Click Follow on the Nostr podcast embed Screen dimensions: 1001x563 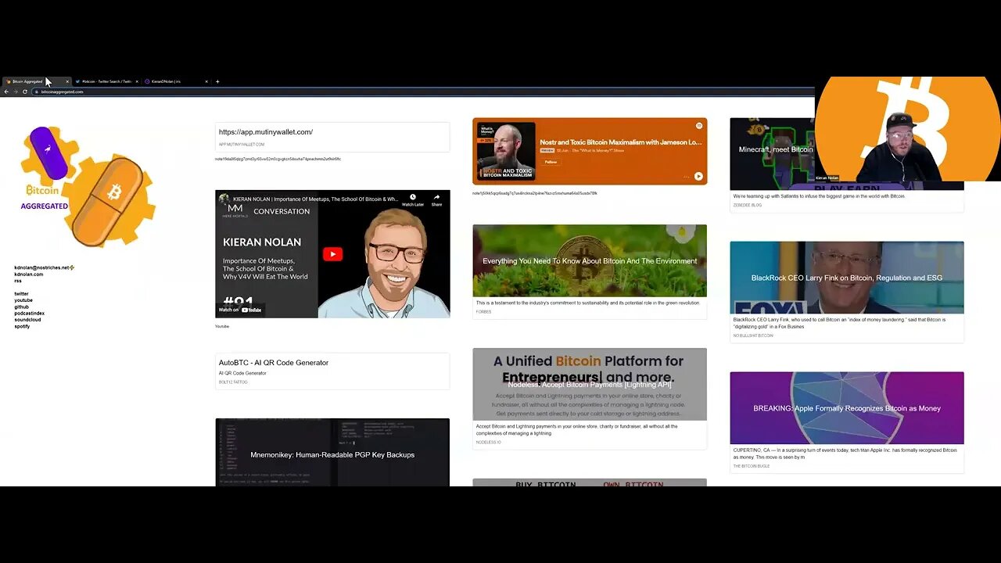pyautogui.click(x=551, y=162)
